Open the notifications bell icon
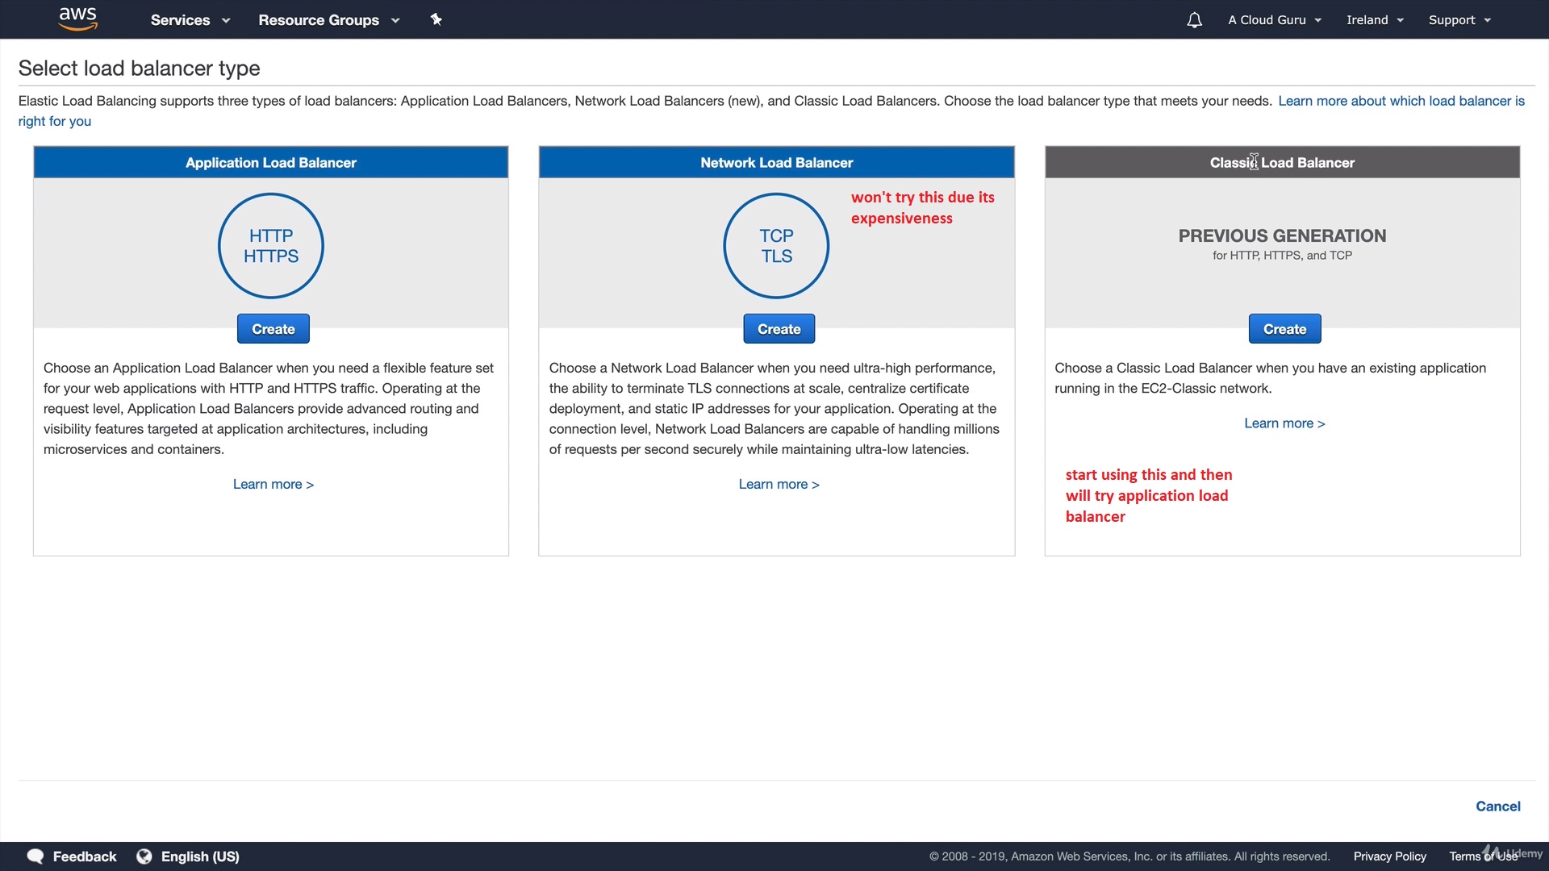The height and width of the screenshot is (871, 1549). [1194, 20]
